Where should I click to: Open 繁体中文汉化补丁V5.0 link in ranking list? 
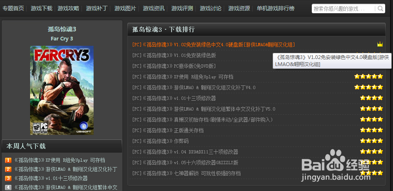coord(204,109)
